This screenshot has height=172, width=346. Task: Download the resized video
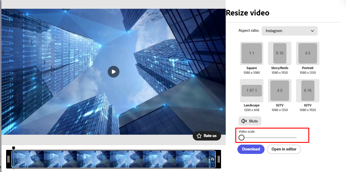pos(251,149)
